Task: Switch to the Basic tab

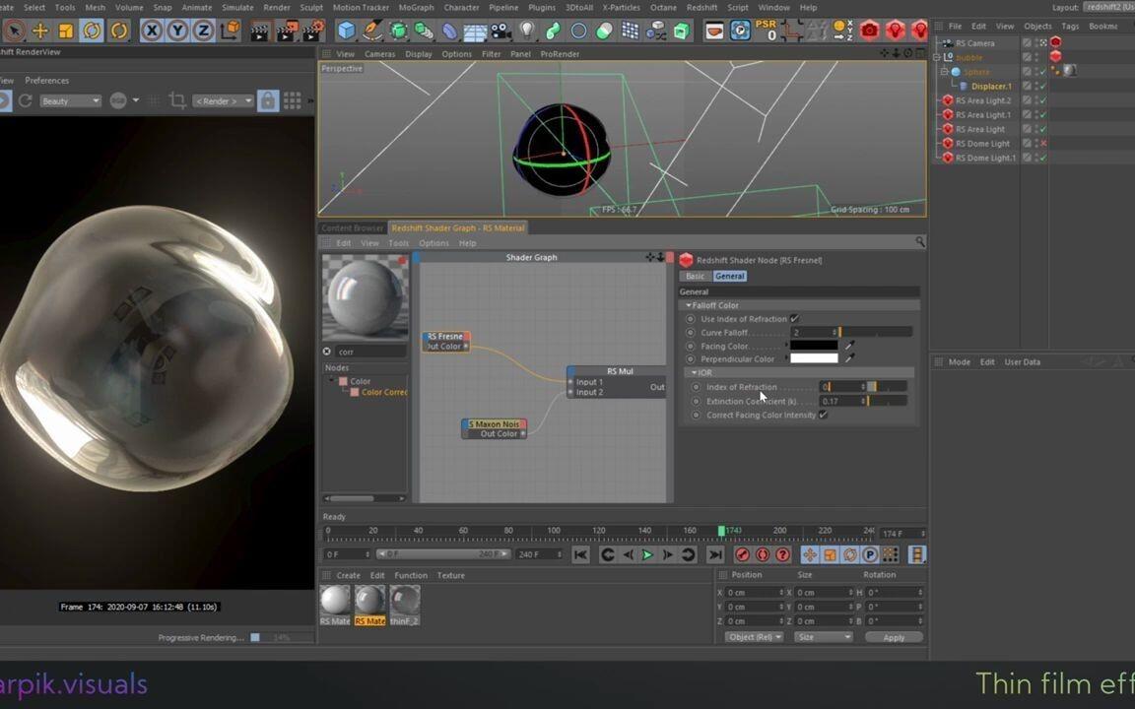Action: [695, 277]
